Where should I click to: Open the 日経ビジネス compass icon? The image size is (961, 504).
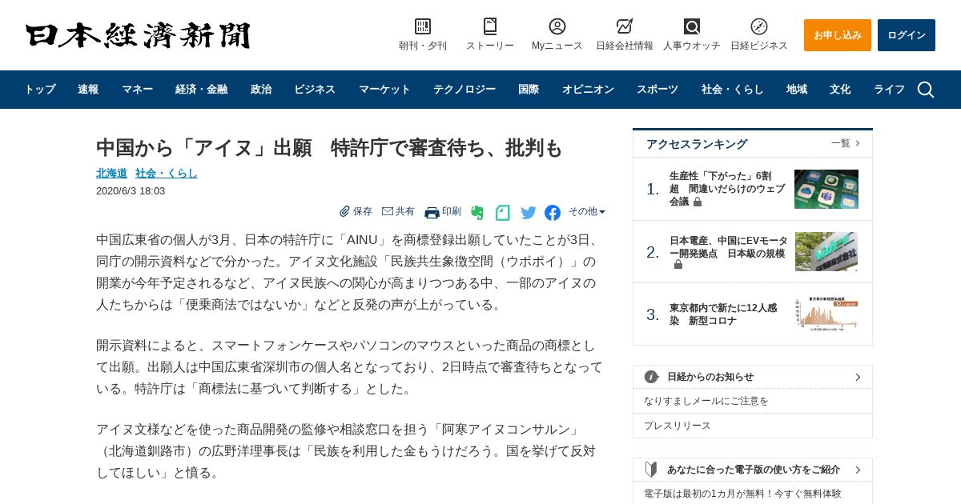click(759, 26)
